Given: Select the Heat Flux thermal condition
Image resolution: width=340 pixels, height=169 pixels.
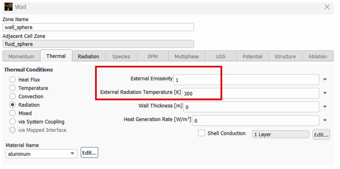Looking at the screenshot, I should 13,80.
